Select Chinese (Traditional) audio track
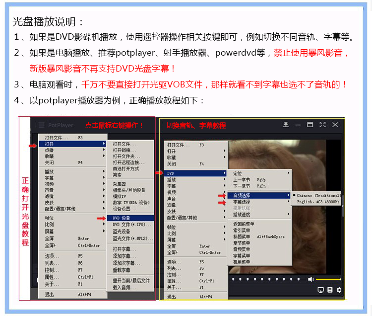Screen dimensions: 372x316 coord(317,196)
